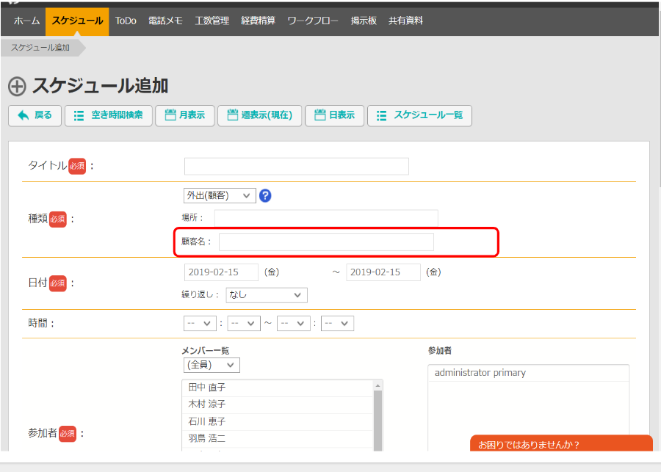Click the plus circle icon beside スケジュール追加
This screenshot has height=472, width=661.
coord(18,87)
